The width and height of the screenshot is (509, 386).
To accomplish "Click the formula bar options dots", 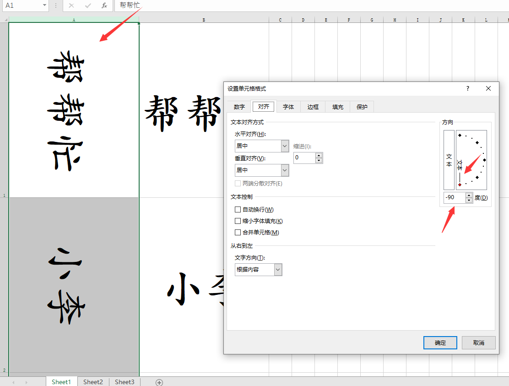I will click(x=56, y=5).
